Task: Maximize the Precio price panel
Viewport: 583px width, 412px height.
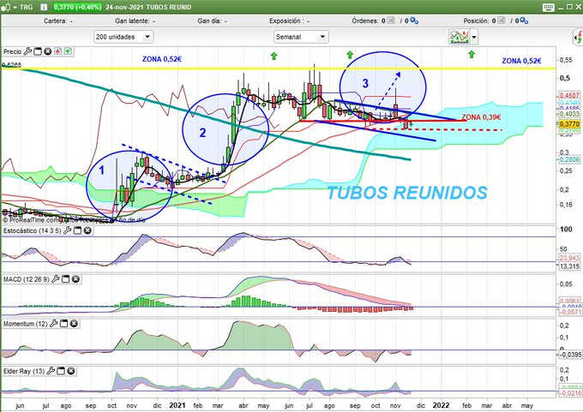Action: 38,51
